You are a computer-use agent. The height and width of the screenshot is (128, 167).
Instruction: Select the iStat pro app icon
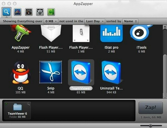click(x=111, y=33)
